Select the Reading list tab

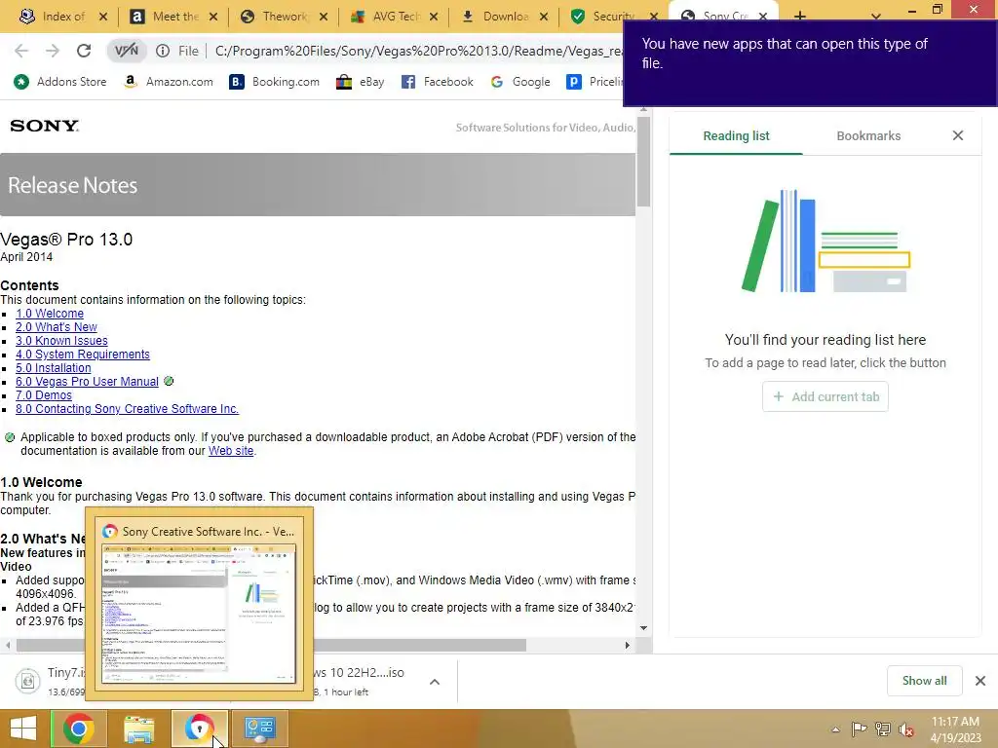(x=736, y=136)
